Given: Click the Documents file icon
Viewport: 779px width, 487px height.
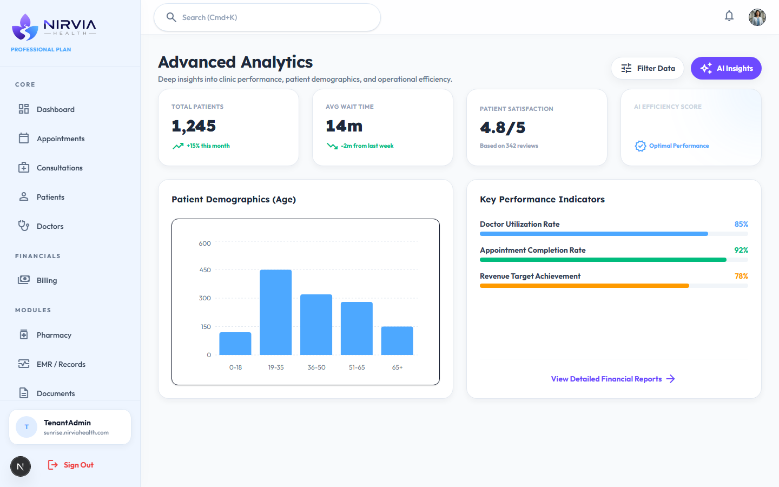Looking at the screenshot, I should 24,393.
